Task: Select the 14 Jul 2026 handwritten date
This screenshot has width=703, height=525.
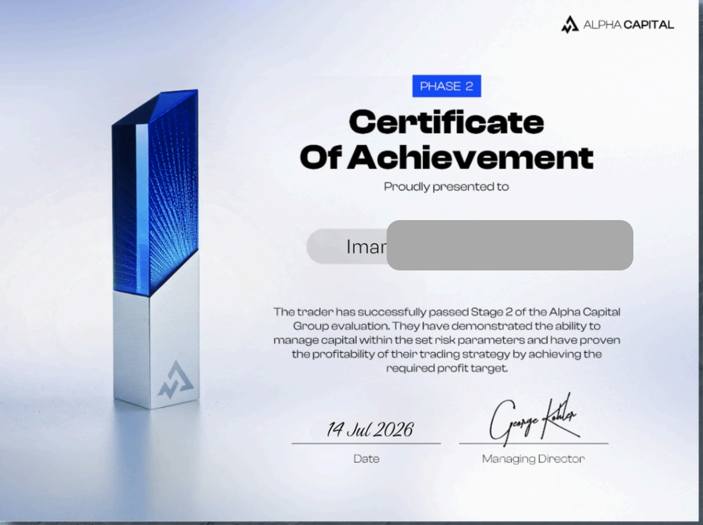Action: (x=370, y=430)
